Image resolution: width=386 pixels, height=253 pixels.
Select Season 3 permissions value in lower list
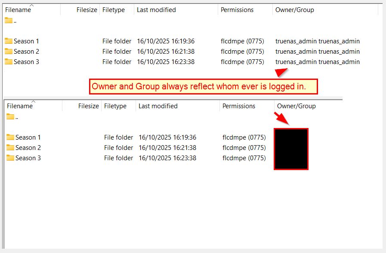click(x=244, y=158)
